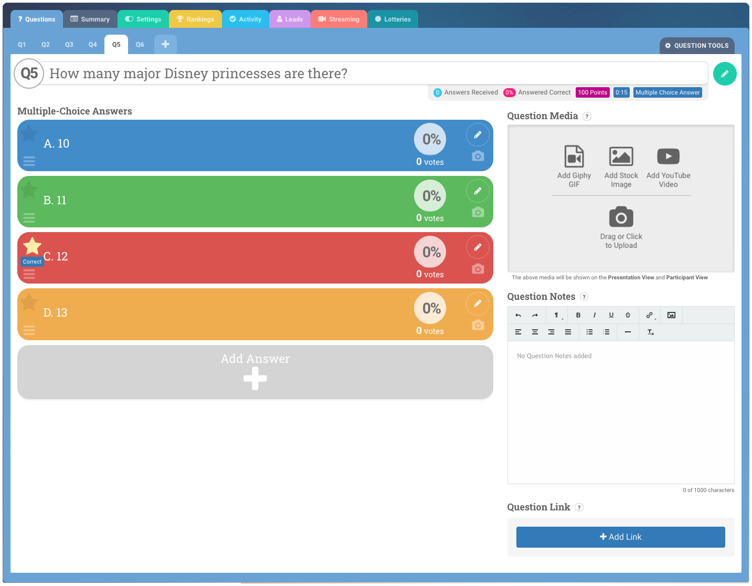
Task: Click the Add Stock Image icon
Action: (x=621, y=156)
